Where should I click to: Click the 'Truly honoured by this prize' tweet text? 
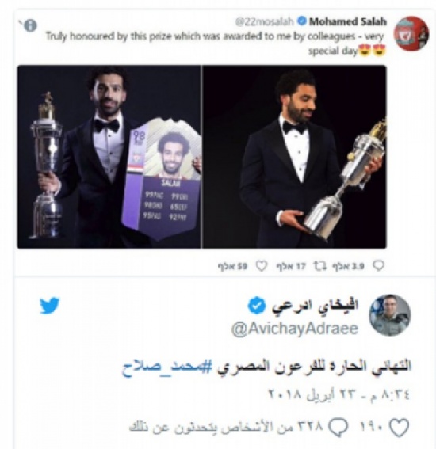pyautogui.click(x=215, y=44)
